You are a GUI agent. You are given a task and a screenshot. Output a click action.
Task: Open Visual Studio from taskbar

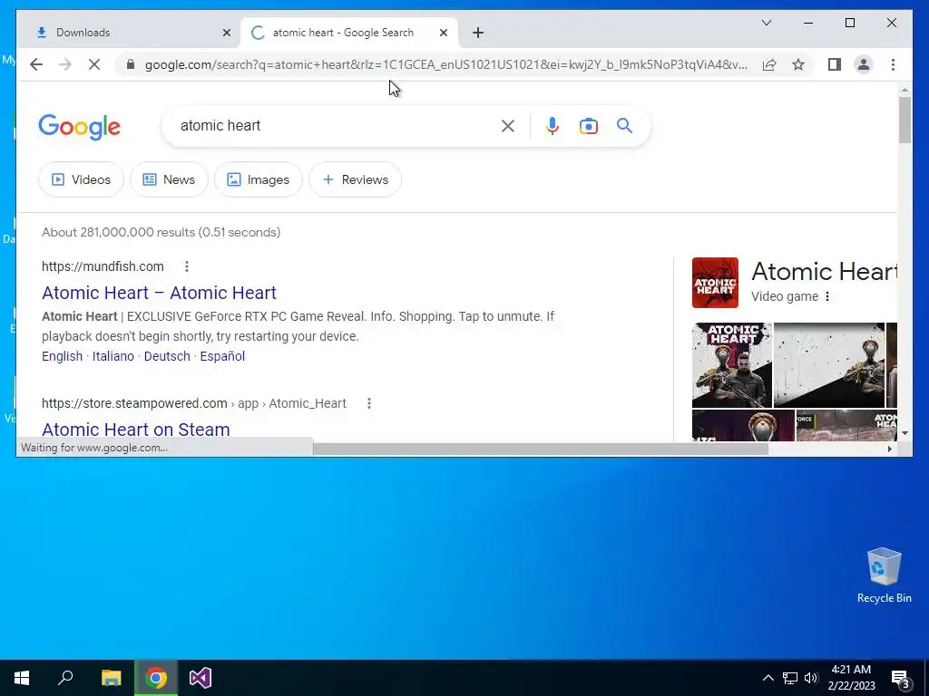[200, 678]
